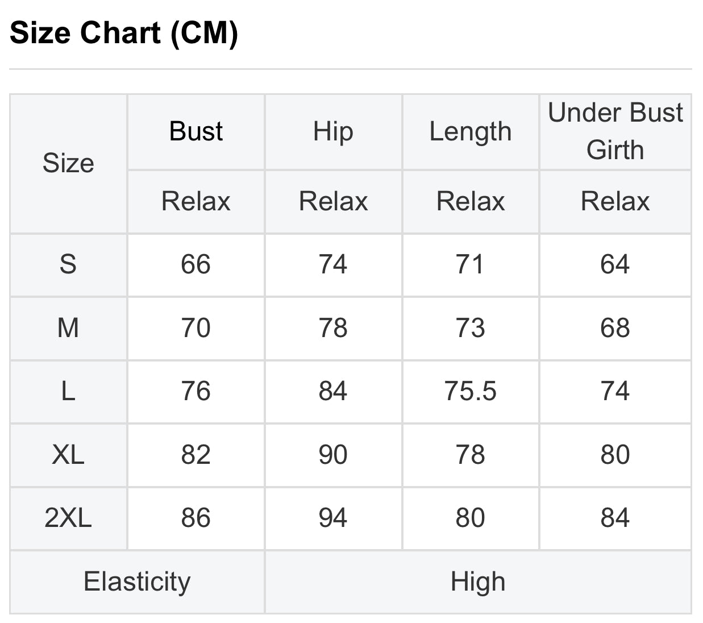Select the S size row label
Screen dimensions: 703x623
coord(68,264)
